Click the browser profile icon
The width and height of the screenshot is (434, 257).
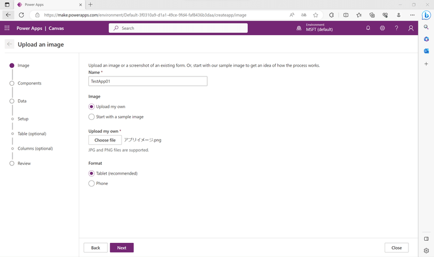pos(399,15)
